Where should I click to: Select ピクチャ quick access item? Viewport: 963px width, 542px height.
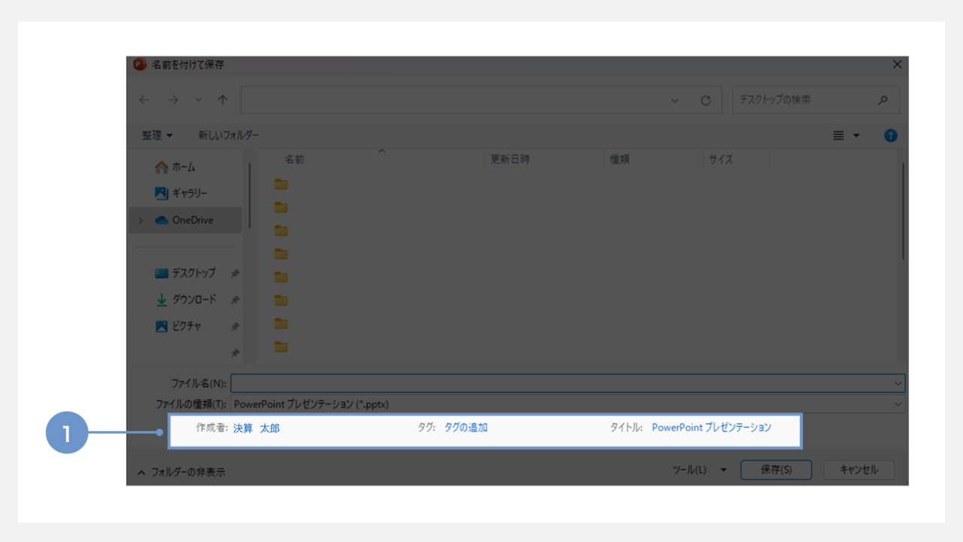pyautogui.click(x=186, y=327)
